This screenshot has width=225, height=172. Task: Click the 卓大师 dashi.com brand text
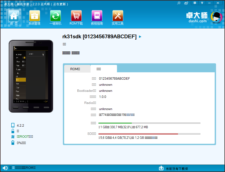tap(197, 17)
